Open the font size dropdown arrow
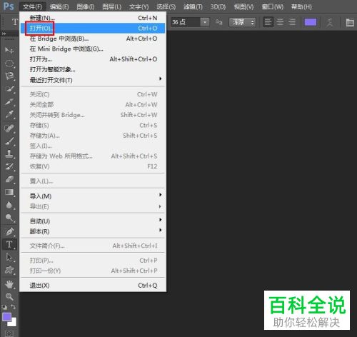357x337 pixels. (204, 22)
